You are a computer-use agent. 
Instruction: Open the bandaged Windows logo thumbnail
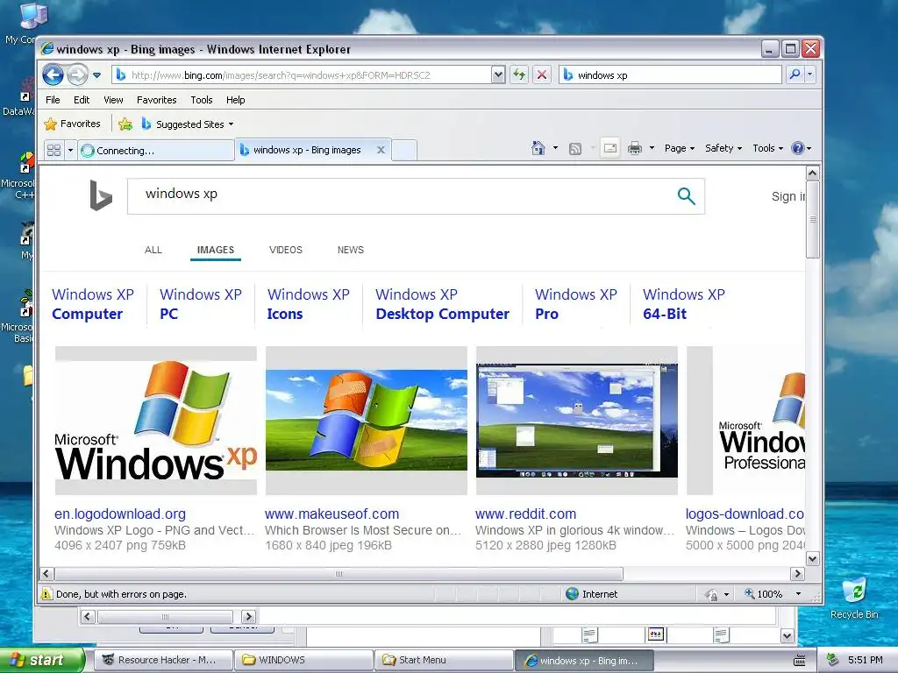click(x=367, y=421)
